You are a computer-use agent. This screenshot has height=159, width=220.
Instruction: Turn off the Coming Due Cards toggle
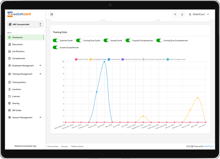click(x=79, y=40)
